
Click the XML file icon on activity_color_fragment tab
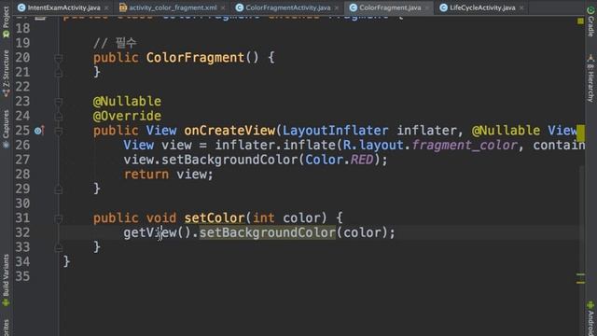point(122,7)
